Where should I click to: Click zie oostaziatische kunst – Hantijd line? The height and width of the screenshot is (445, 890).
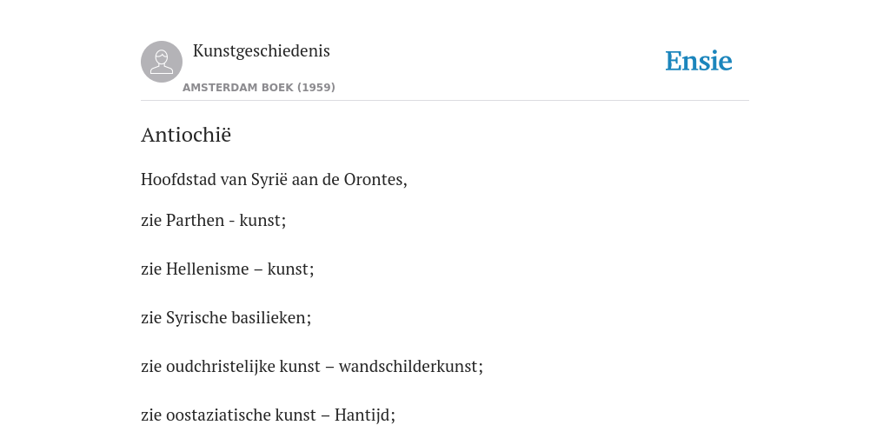pyautogui.click(x=268, y=415)
